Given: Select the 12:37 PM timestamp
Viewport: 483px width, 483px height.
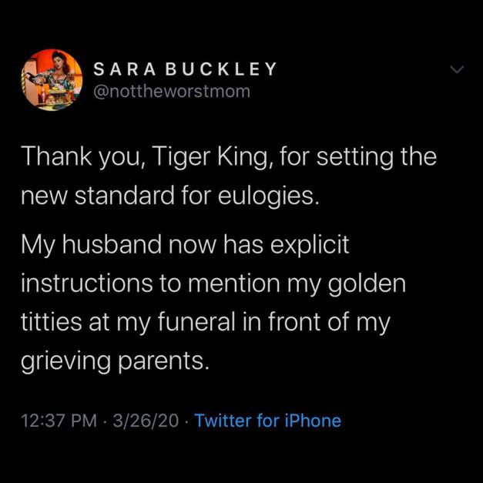Looking at the screenshot, I should [x=59, y=421].
